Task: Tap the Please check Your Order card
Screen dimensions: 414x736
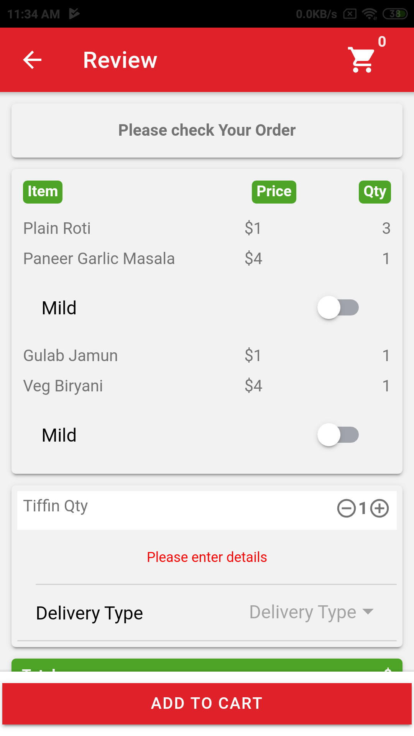Action: [207, 130]
